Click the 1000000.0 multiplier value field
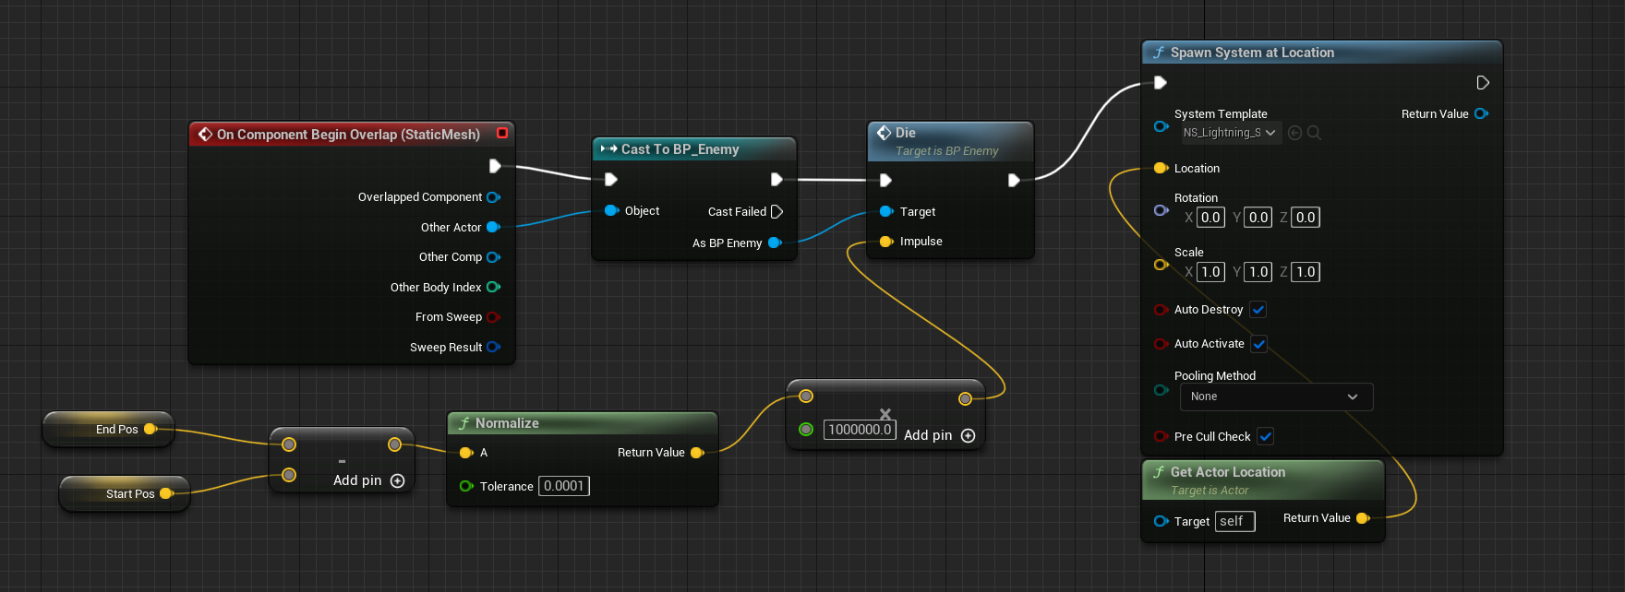The image size is (1625, 592). [x=860, y=430]
